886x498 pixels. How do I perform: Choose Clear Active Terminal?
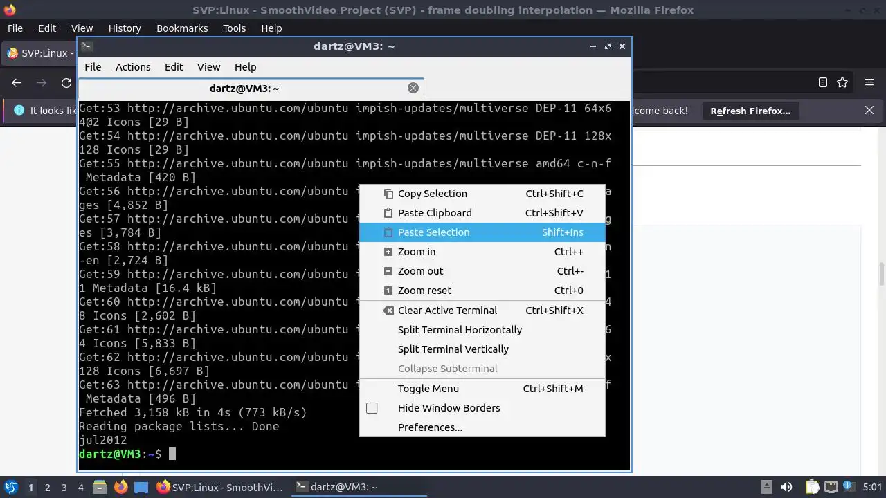(x=482, y=311)
